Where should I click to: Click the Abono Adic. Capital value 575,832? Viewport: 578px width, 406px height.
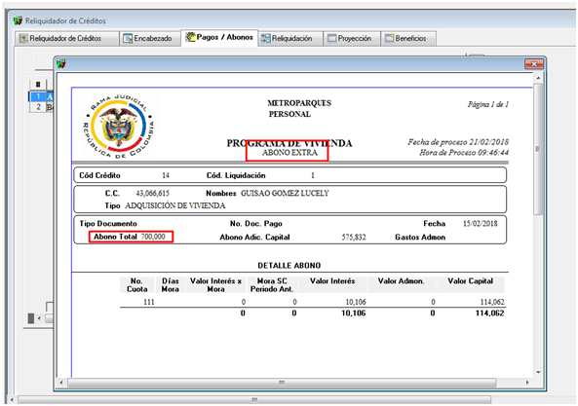tap(354, 237)
